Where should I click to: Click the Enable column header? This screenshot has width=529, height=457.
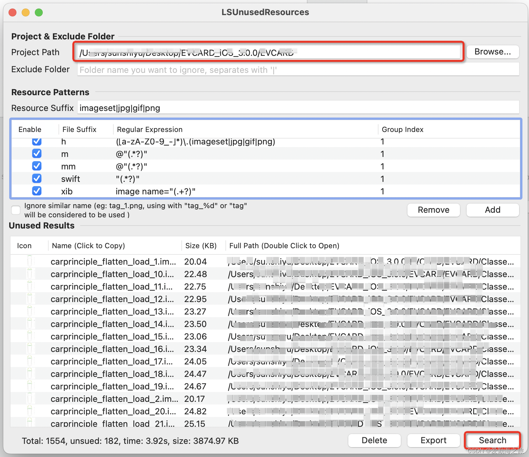[30, 129]
